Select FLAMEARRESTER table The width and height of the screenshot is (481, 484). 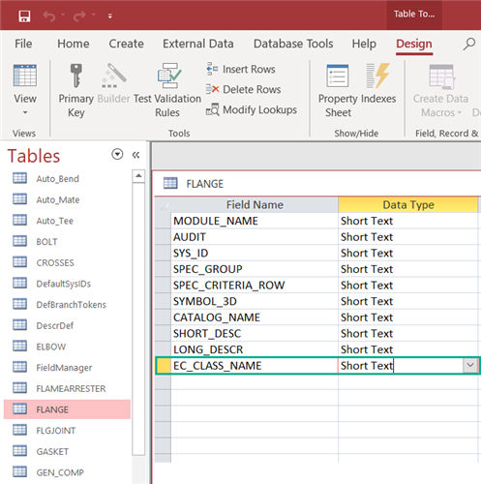coord(71,388)
